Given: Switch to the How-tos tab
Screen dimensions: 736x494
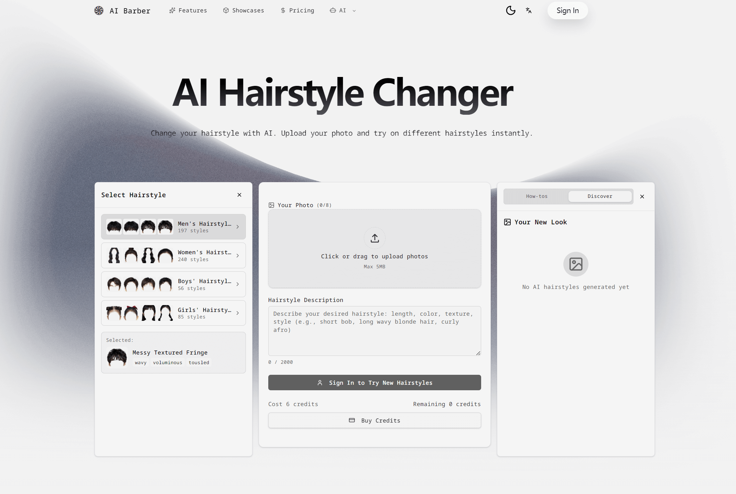Looking at the screenshot, I should coord(537,196).
